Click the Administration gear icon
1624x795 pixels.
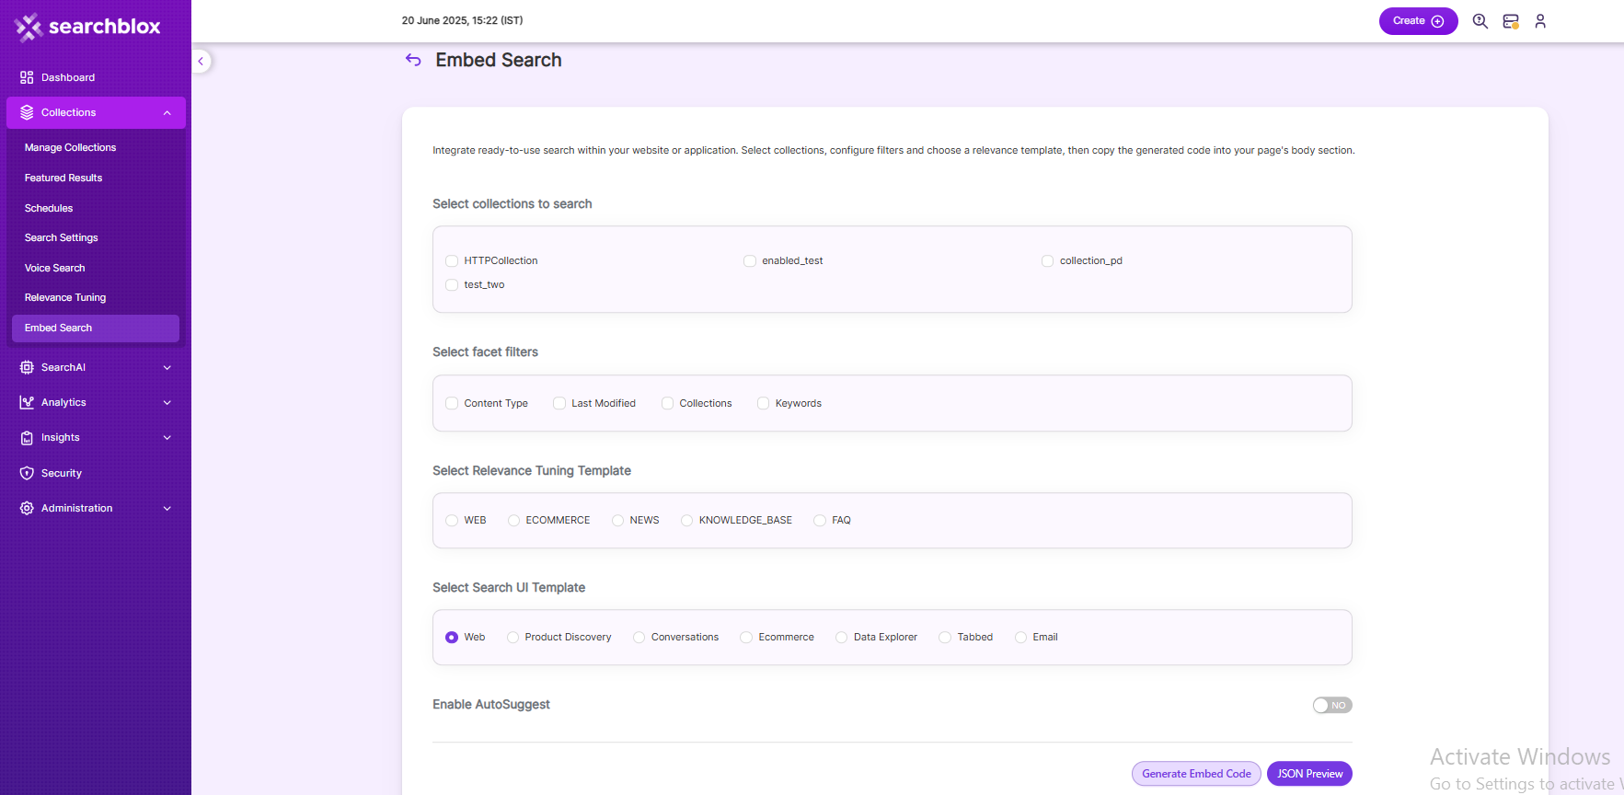27,508
